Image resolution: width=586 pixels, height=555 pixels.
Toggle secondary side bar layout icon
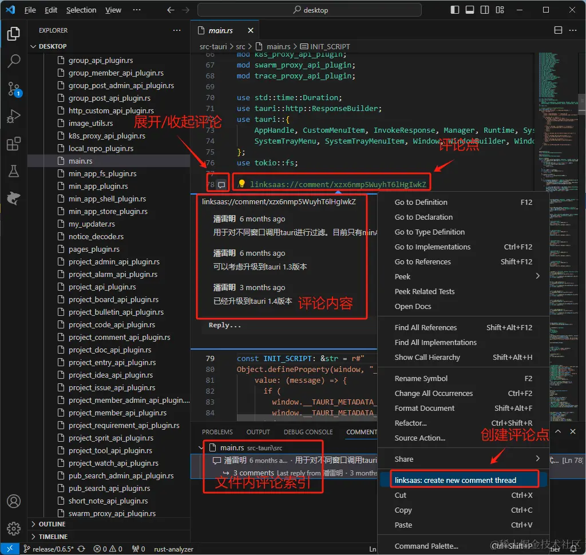click(x=485, y=10)
